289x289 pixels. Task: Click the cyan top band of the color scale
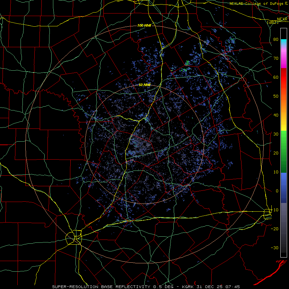284,42
